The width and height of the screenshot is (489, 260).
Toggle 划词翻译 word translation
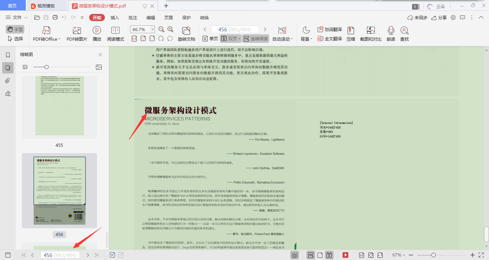pyautogui.click(x=329, y=29)
